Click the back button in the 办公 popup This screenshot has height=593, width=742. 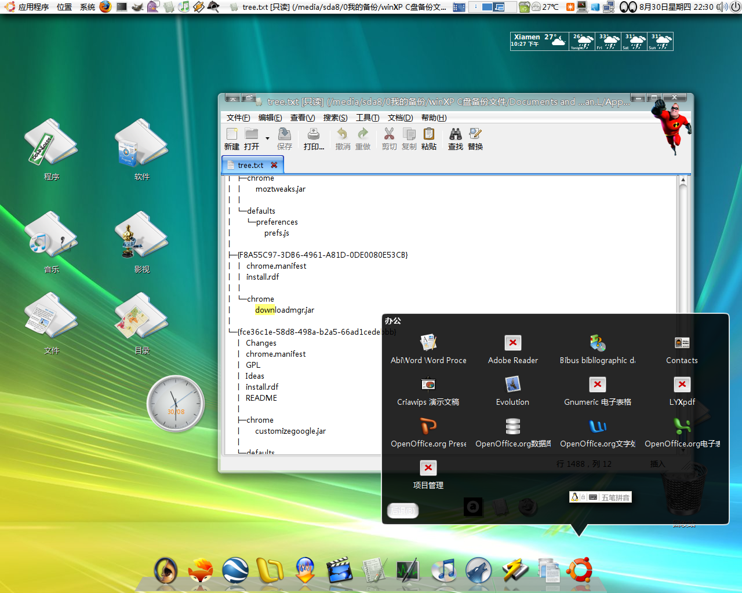click(402, 510)
